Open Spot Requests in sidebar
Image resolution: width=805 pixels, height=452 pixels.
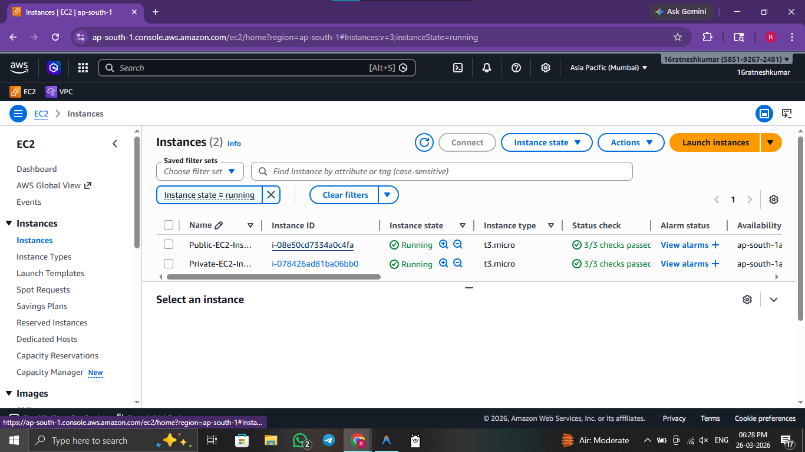click(43, 290)
